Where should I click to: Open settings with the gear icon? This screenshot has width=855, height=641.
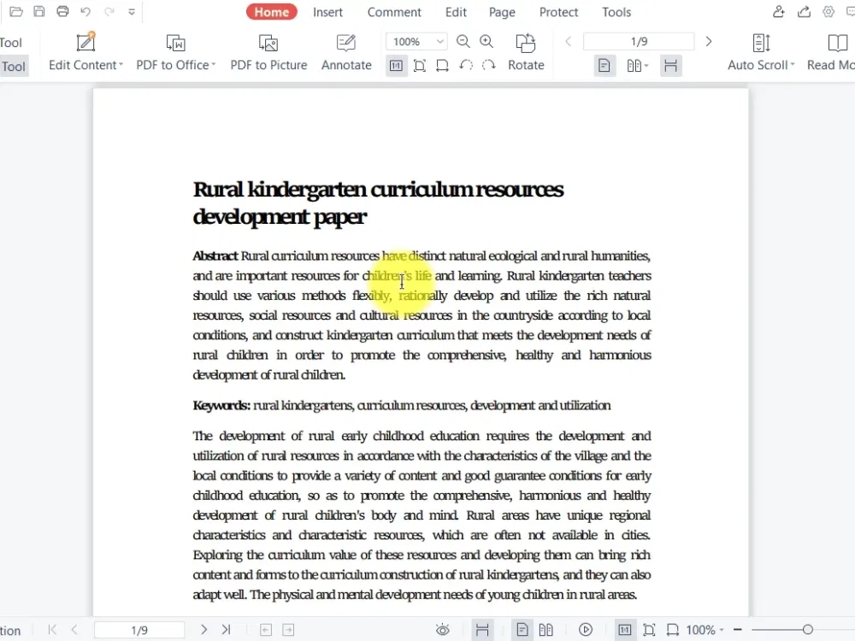pyautogui.click(x=828, y=11)
